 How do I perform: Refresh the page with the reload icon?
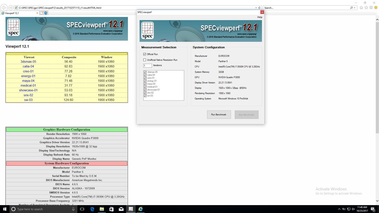pos(259,8)
